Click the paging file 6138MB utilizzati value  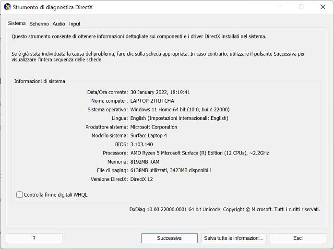point(170,170)
